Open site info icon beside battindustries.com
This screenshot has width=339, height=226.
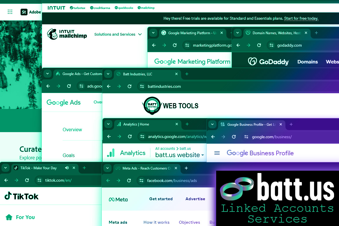142,86
